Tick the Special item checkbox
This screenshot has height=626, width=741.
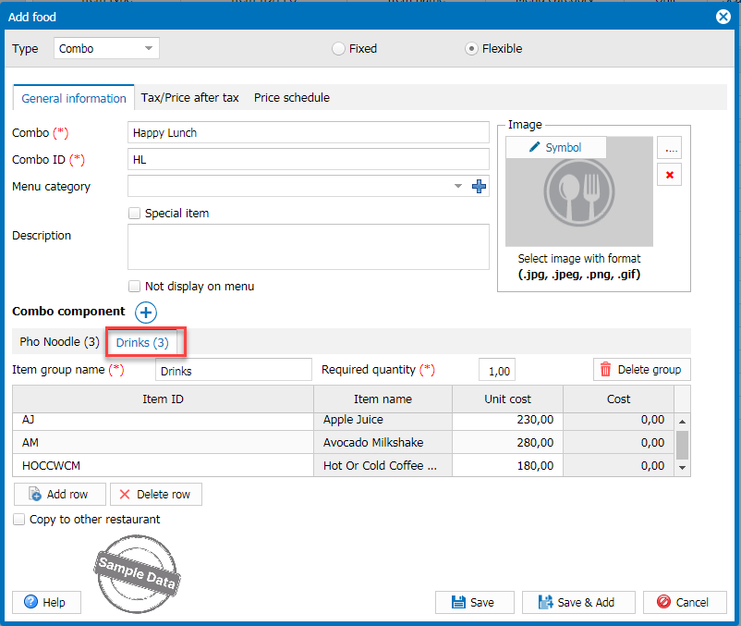point(135,214)
